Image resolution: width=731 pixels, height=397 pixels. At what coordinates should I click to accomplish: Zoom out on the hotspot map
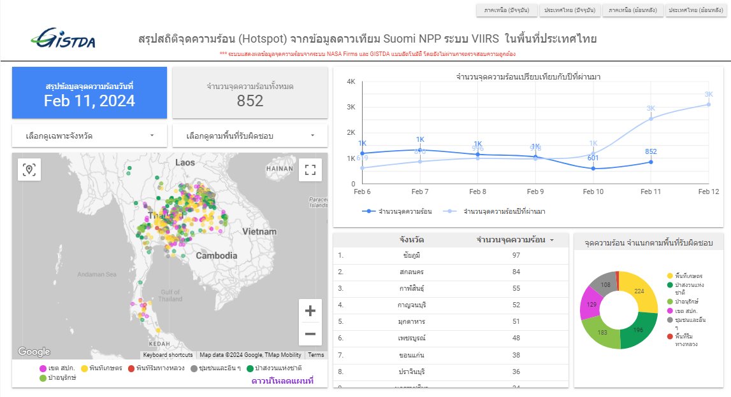pos(310,333)
